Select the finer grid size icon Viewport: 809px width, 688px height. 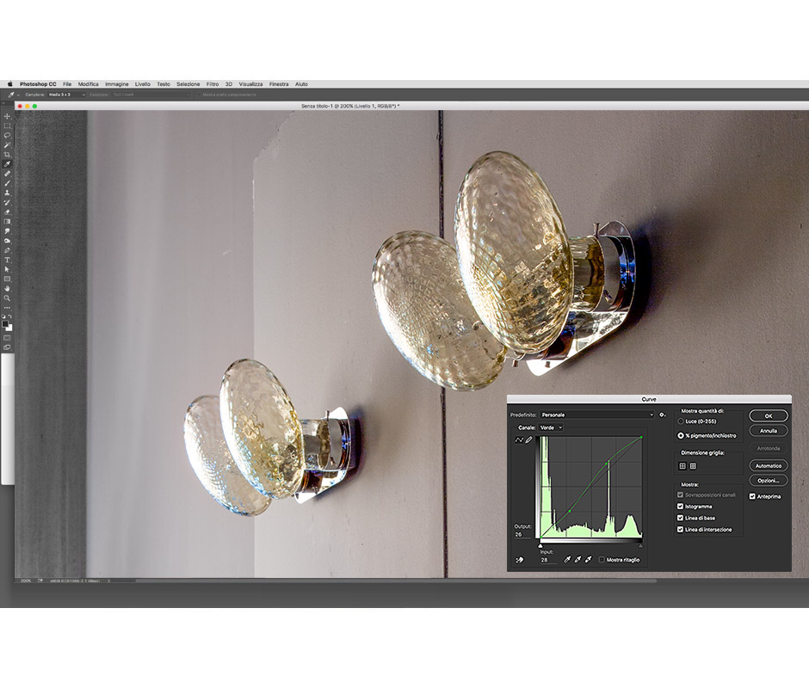(691, 464)
